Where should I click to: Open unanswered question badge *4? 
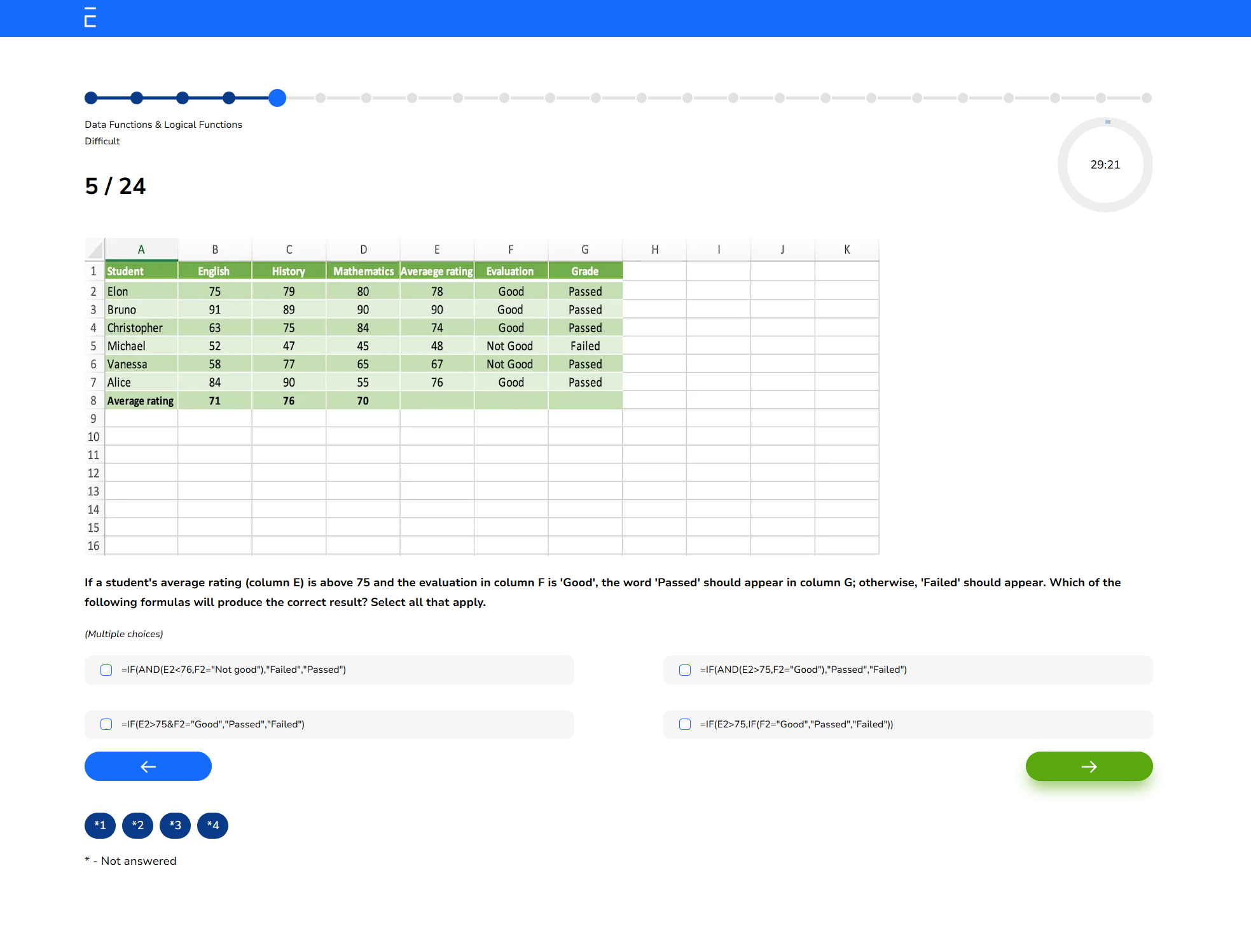click(x=212, y=825)
